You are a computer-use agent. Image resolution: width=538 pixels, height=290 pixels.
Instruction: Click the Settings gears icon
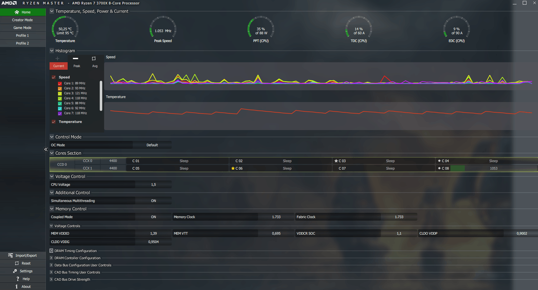[15, 271]
